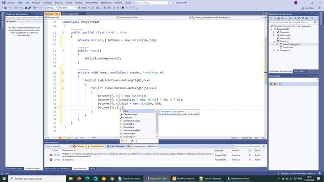Select DoubleClick in the IntelliSense list
Screen dimensions: 324x182
pos(138,124)
